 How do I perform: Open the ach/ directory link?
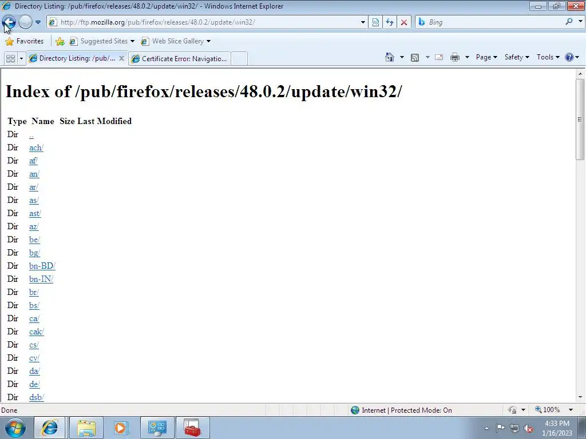(x=36, y=147)
